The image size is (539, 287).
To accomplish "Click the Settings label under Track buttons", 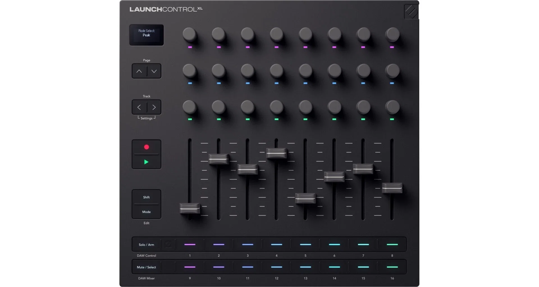I will point(147,118).
